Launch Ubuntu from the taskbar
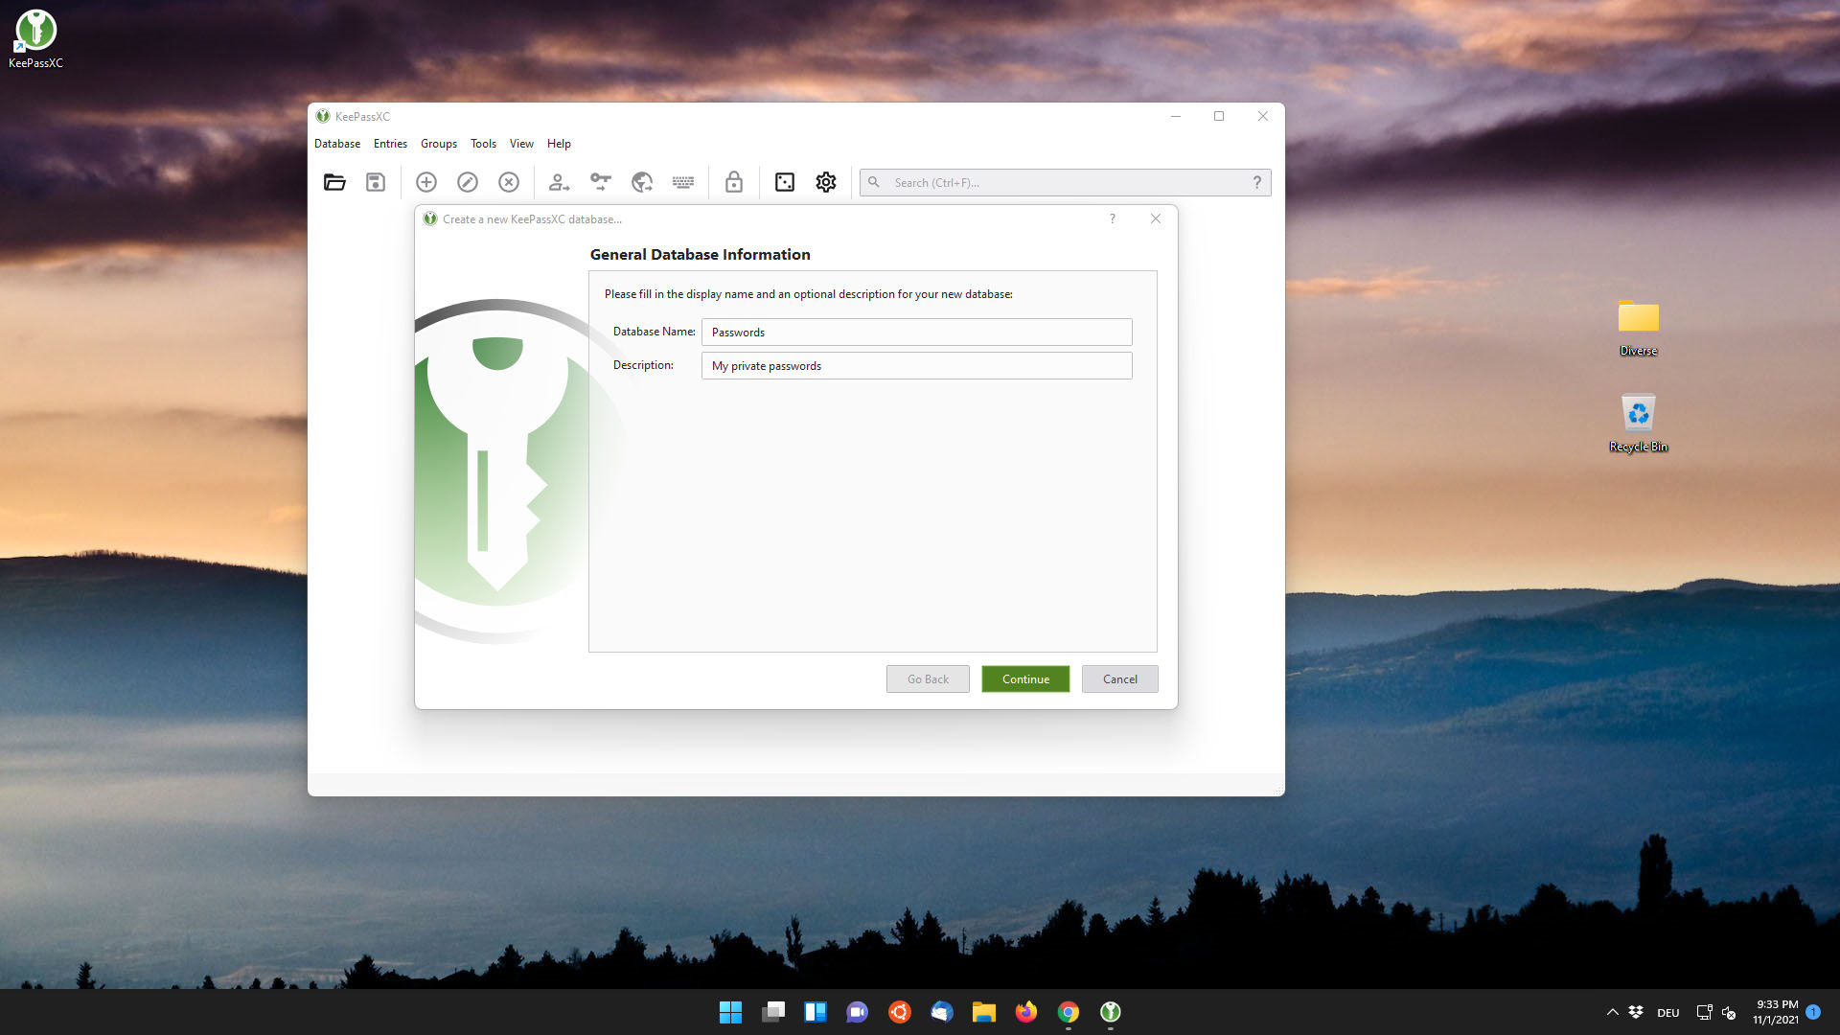The width and height of the screenshot is (1840, 1035). pyautogui.click(x=900, y=1012)
